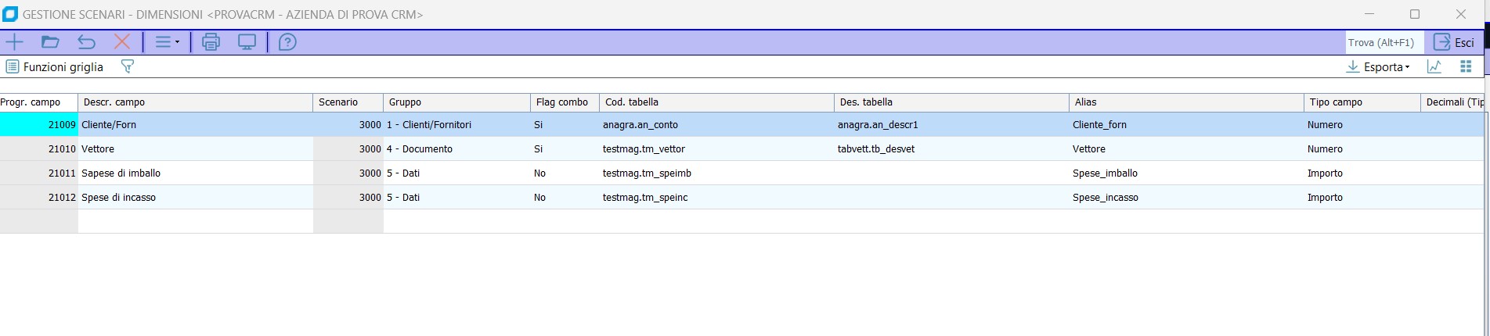Open Funzioni griglia menu
The width and height of the screenshot is (1490, 336).
tap(55, 67)
